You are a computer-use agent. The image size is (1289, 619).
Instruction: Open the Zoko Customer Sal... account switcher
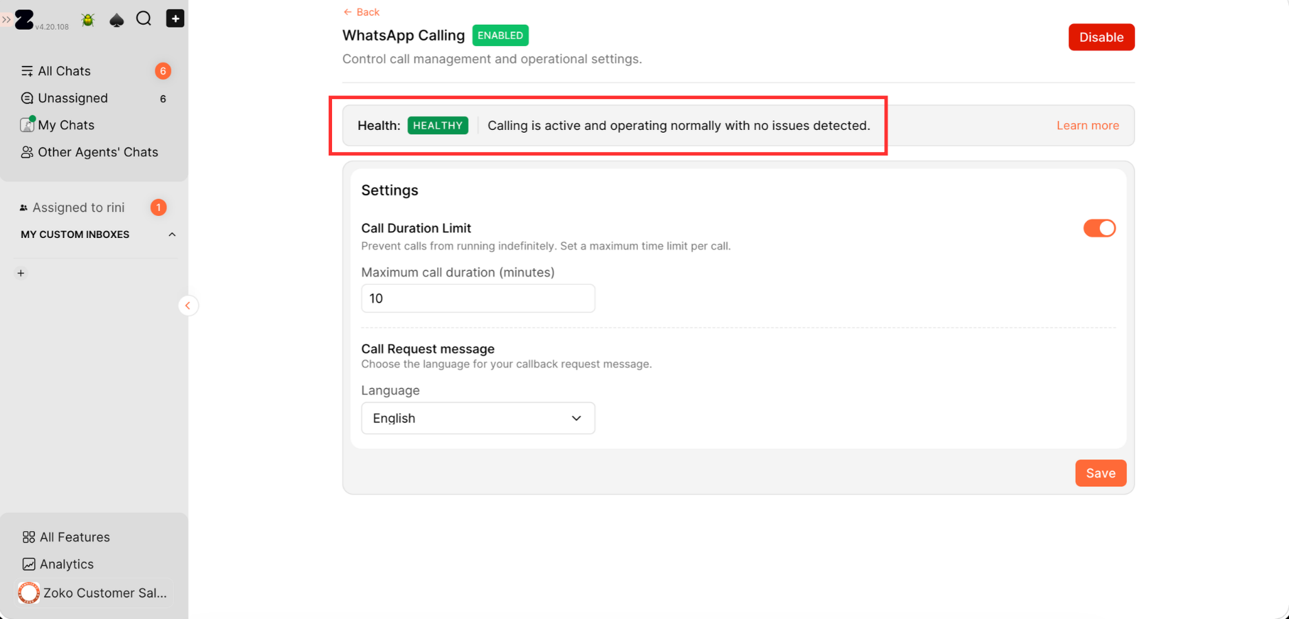point(95,593)
